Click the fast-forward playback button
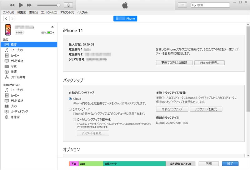The width and height of the screenshot is (250, 170). [x=29, y=5]
